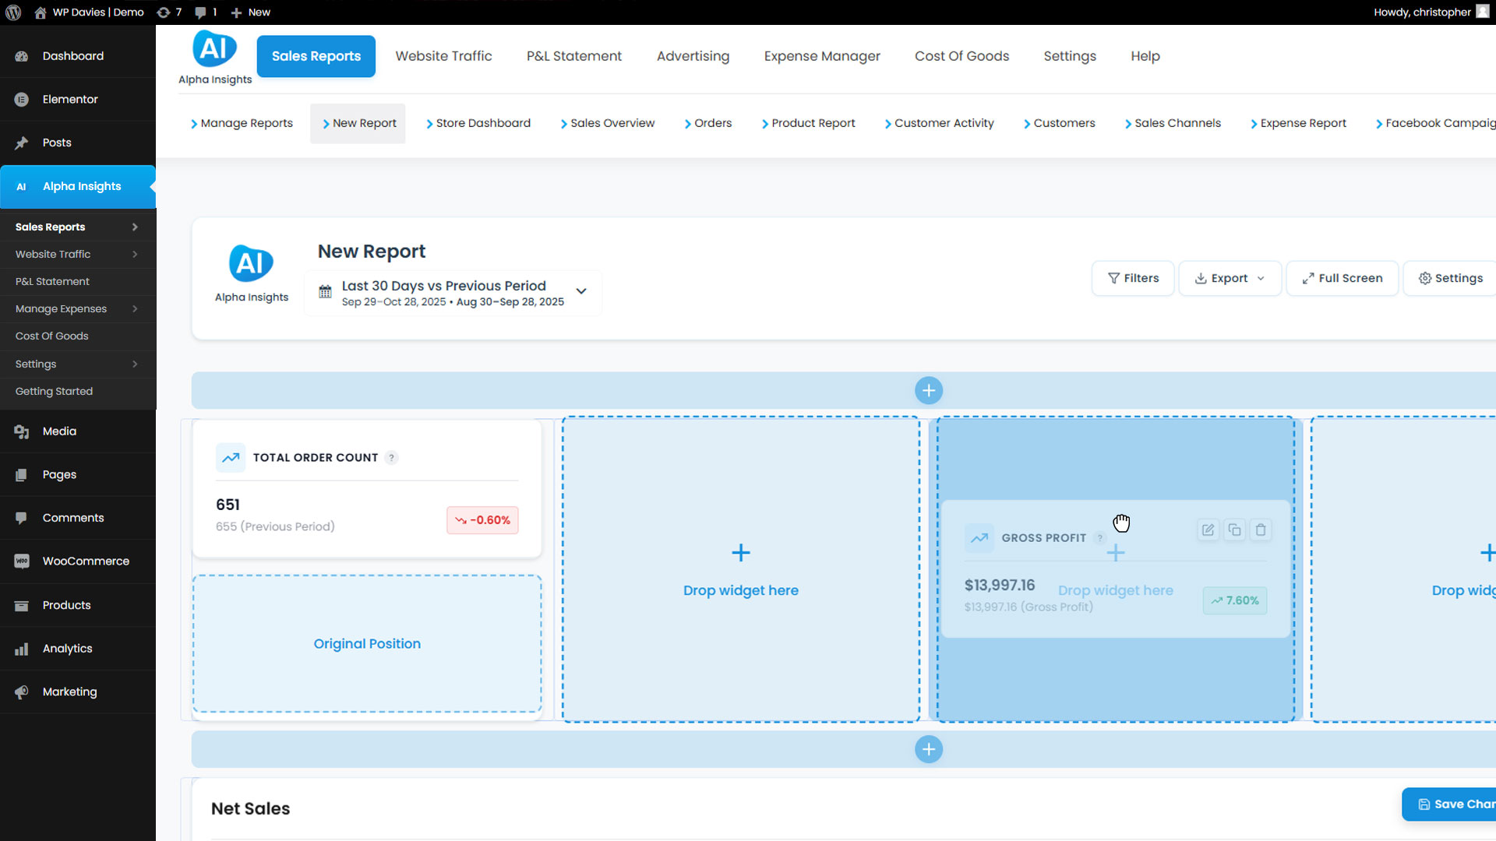Add a row using the bottom plus circle

click(928, 749)
